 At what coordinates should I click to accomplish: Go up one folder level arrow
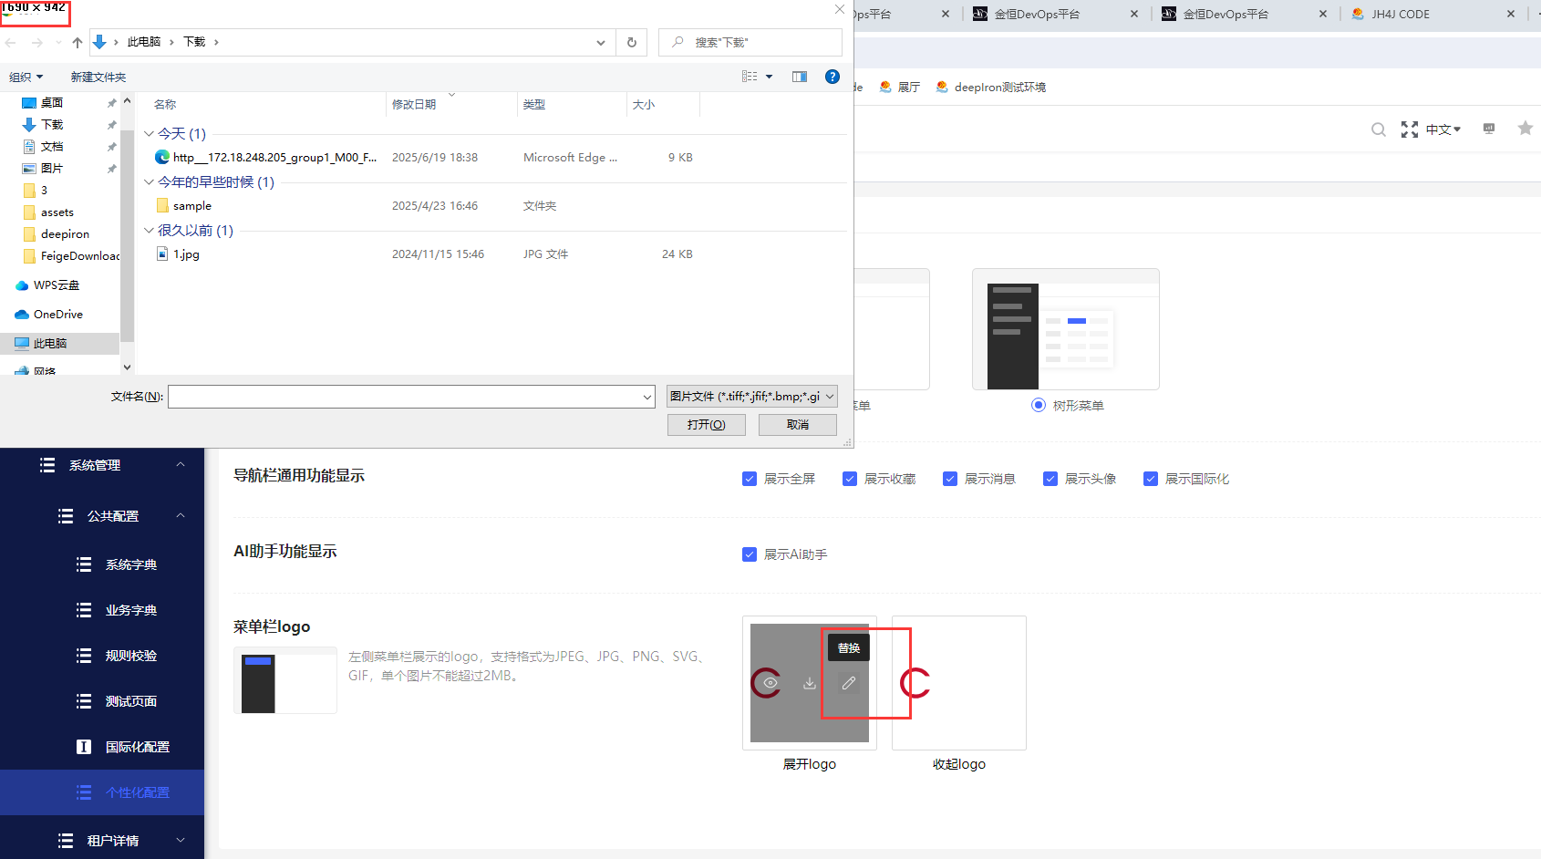pyautogui.click(x=78, y=42)
